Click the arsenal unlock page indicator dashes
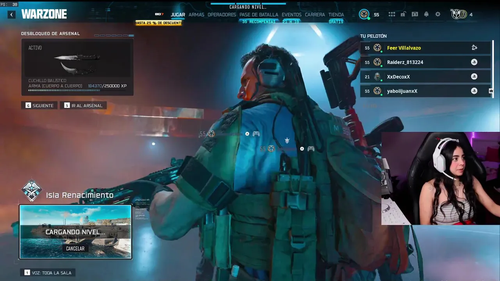Viewport: 500px width, 281px height. click(x=114, y=36)
